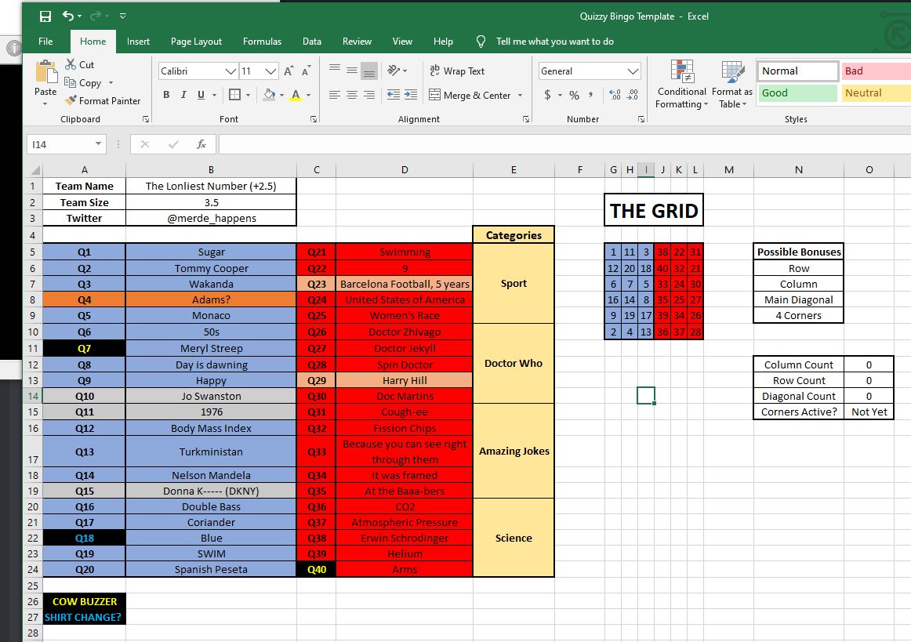The width and height of the screenshot is (911, 642).
Task: Click the Select All corner triangle
Action: pos(35,169)
